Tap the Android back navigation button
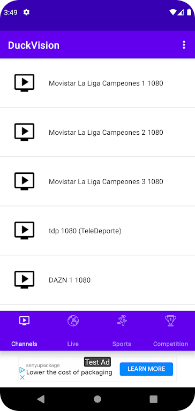 pyautogui.click(x=41, y=399)
